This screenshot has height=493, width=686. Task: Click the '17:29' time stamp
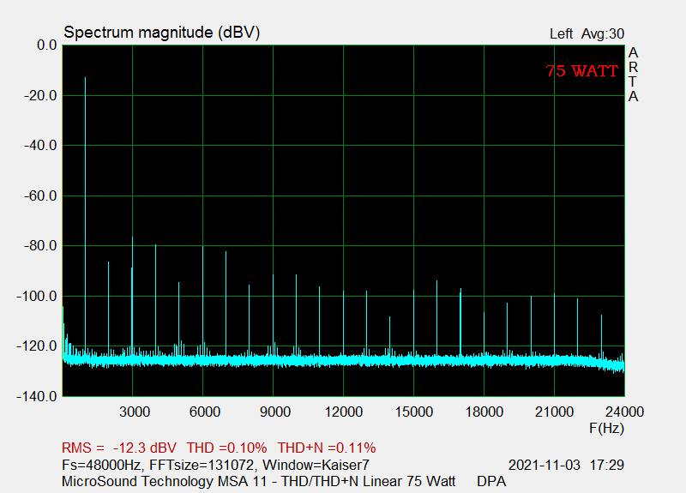pos(607,465)
